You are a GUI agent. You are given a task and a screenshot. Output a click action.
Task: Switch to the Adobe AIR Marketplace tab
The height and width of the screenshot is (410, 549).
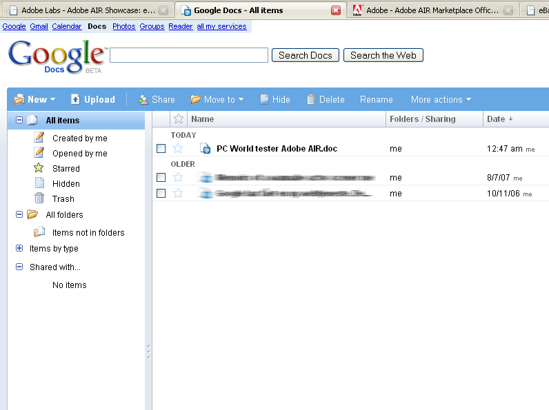pyautogui.click(x=432, y=10)
